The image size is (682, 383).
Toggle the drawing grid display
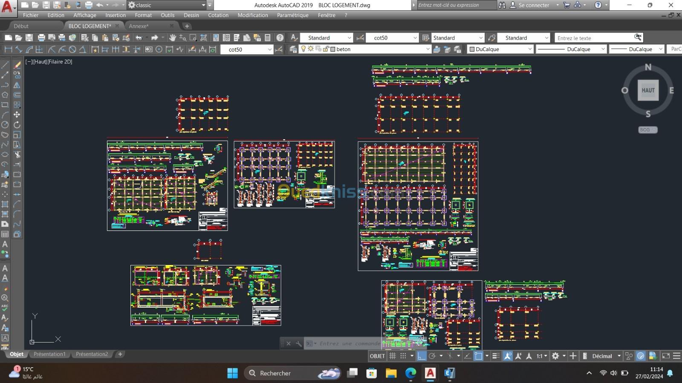pyautogui.click(x=393, y=356)
